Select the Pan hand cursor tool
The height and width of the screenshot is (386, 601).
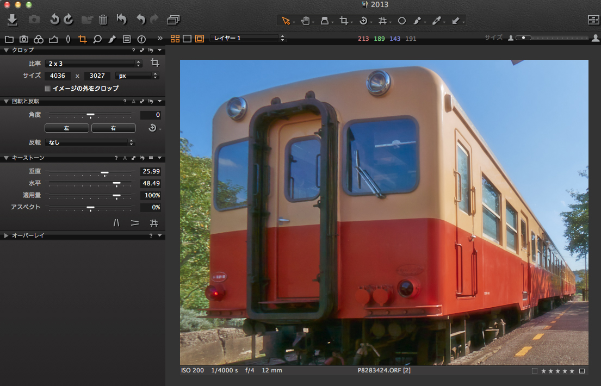306,21
